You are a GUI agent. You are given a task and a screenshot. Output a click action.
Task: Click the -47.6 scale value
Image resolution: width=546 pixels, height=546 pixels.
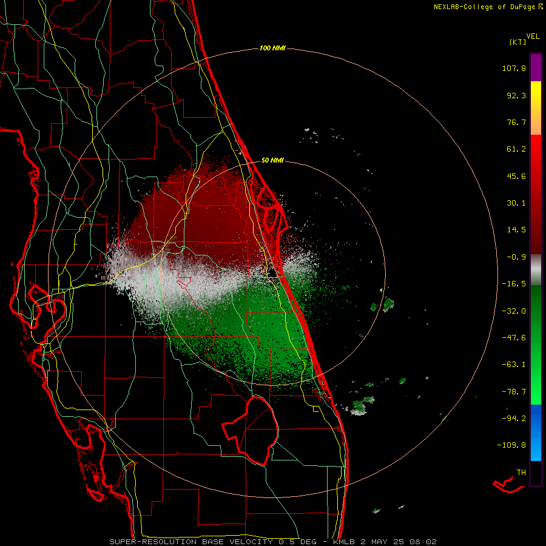click(514, 338)
